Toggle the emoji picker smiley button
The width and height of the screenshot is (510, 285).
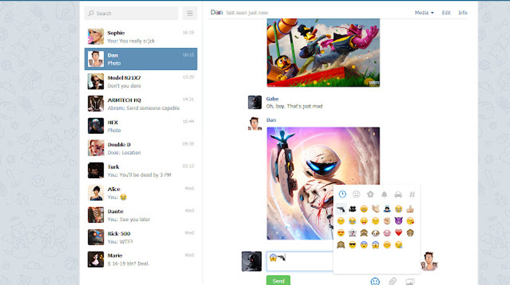[375, 281]
